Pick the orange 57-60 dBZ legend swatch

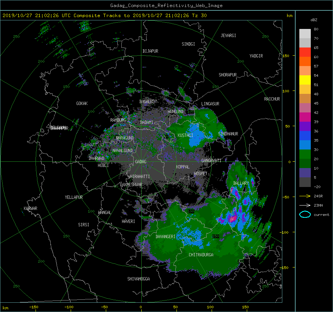tap(305, 61)
